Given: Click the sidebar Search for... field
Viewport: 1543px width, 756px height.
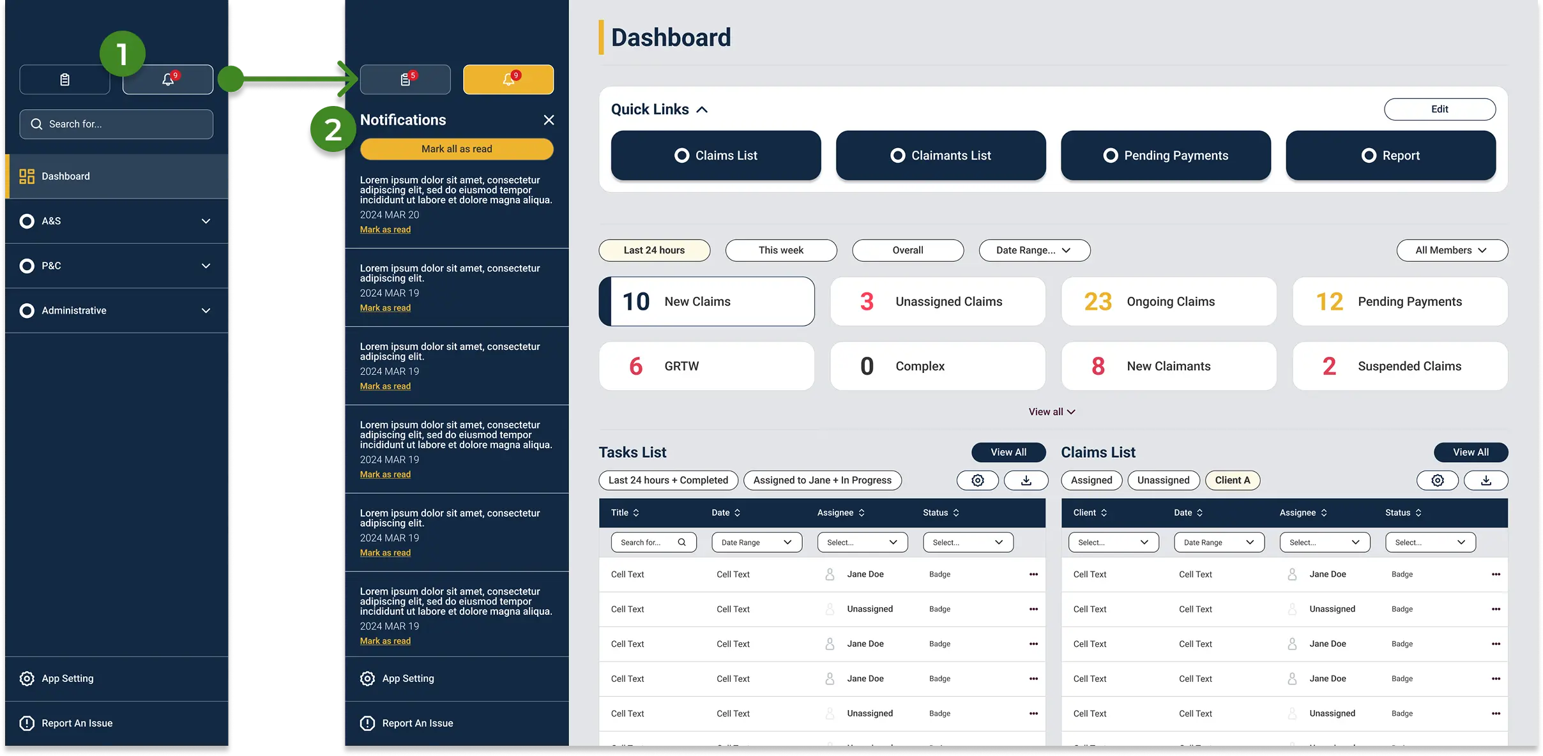Looking at the screenshot, I should pyautogui.click(x=116, y=124).
